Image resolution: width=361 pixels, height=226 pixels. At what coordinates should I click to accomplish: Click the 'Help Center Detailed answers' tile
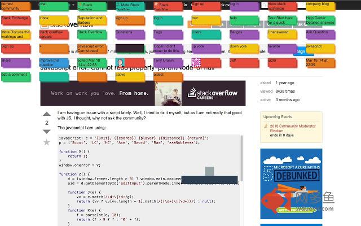pos(320,20)
